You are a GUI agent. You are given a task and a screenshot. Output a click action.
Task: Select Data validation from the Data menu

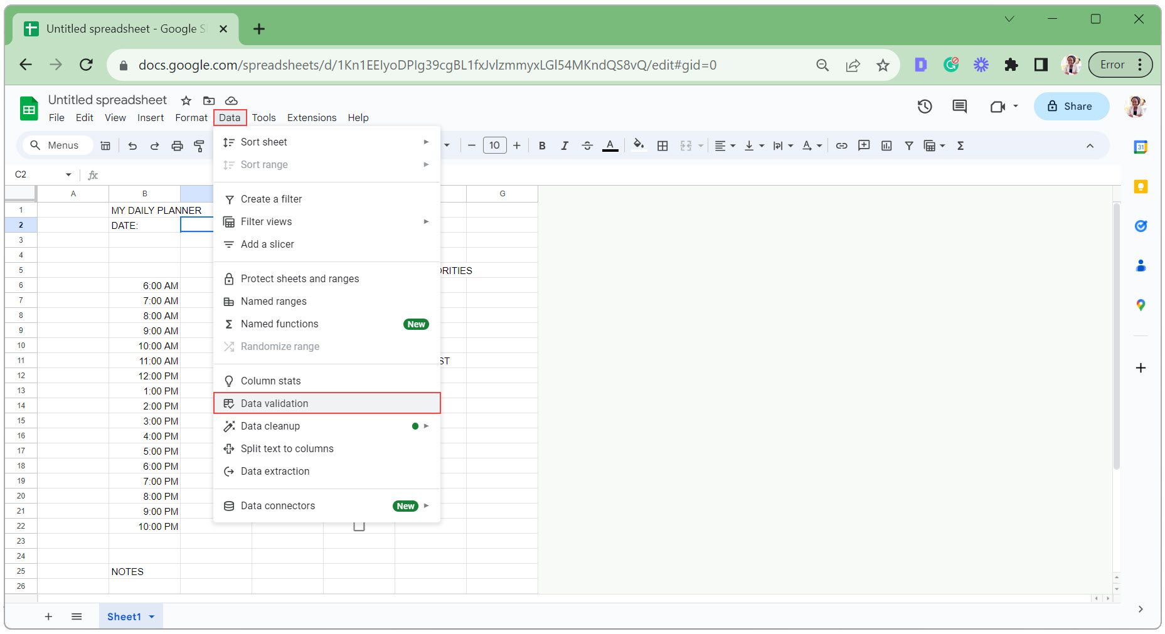pyautogui.click(x=274, y=403)
